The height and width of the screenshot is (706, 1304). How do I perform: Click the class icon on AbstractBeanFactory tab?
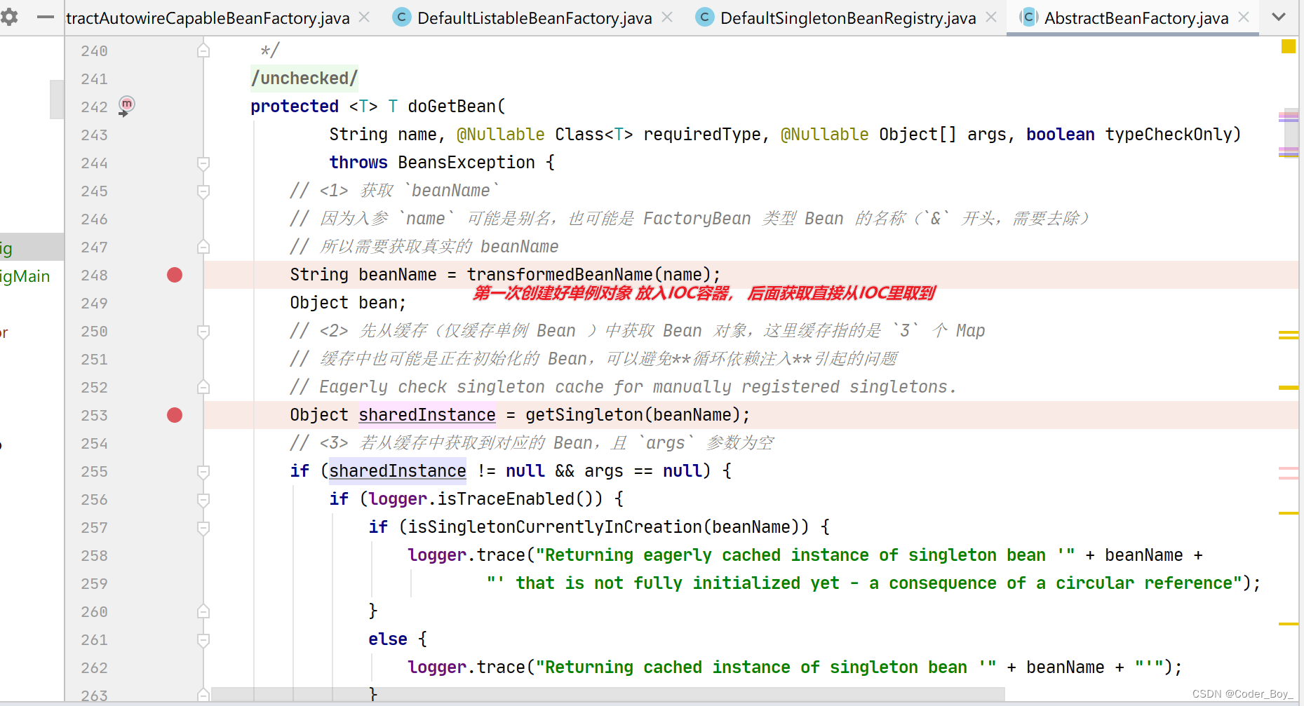click(x=1028, y=17)
